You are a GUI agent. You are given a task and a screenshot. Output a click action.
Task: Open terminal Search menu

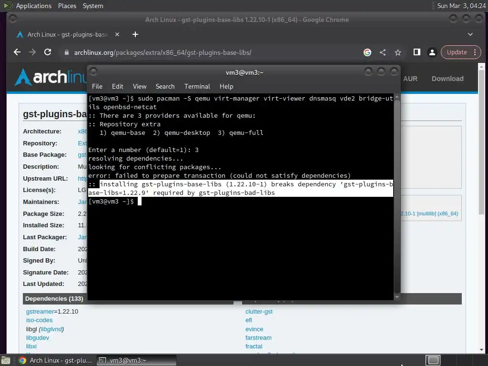pos(165,87)
